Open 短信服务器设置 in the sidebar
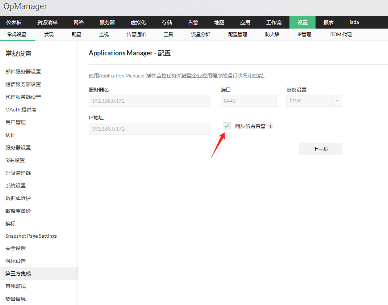This screenshot has width=388, height=305. point(23,84)
